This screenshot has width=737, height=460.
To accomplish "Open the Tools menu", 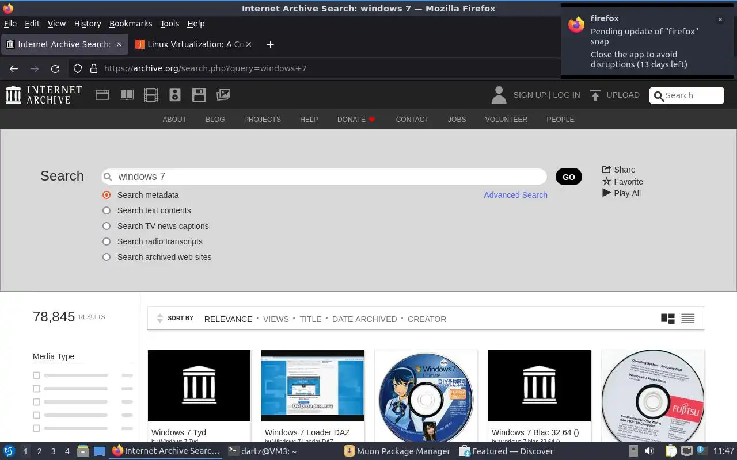I will 169,24.
